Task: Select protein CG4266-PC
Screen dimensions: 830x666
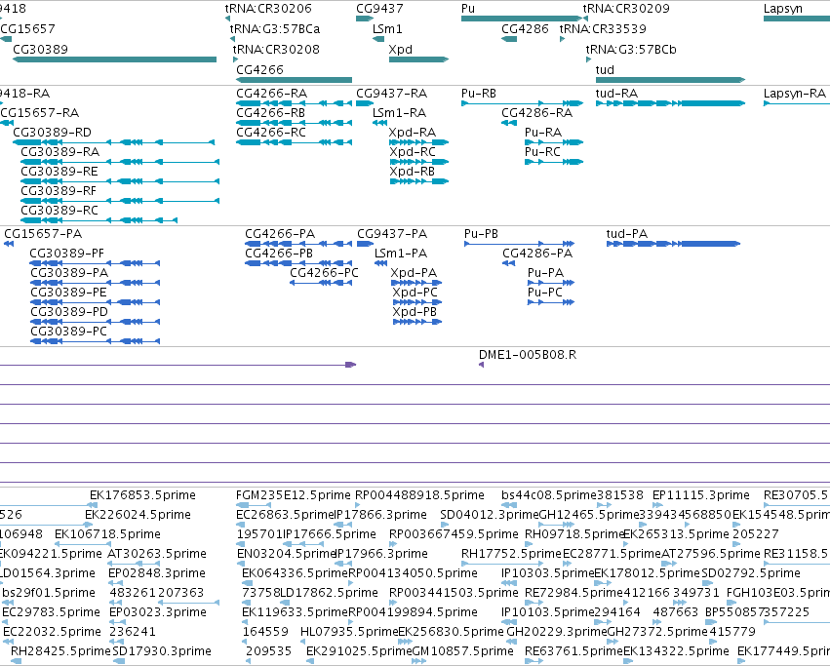Action: click(324, 273)
